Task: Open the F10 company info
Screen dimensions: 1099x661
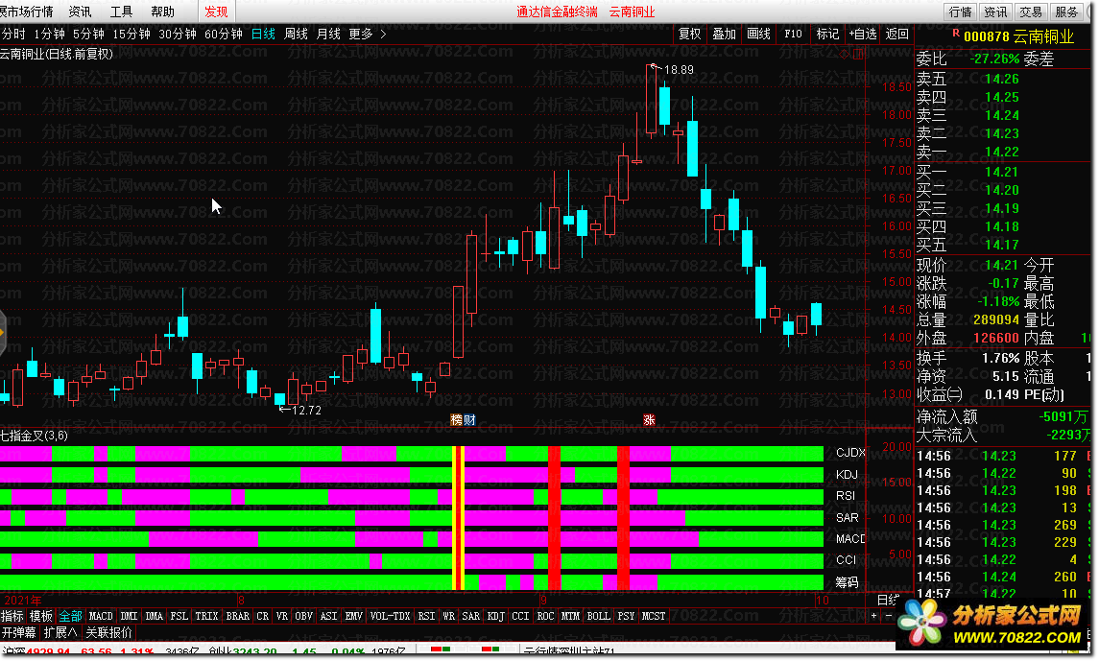Action: (x=793, y=34)
